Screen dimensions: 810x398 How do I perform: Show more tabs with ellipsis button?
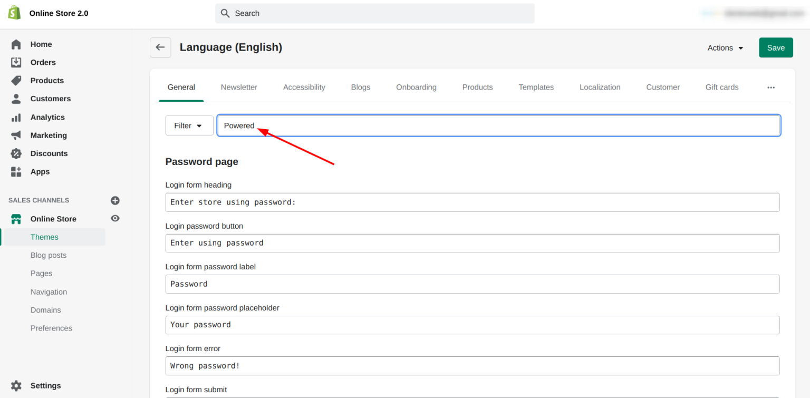tap(770, 88)
